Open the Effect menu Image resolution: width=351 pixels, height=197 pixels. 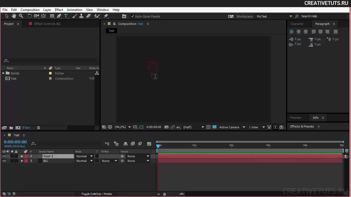click(x=59, y=10)
